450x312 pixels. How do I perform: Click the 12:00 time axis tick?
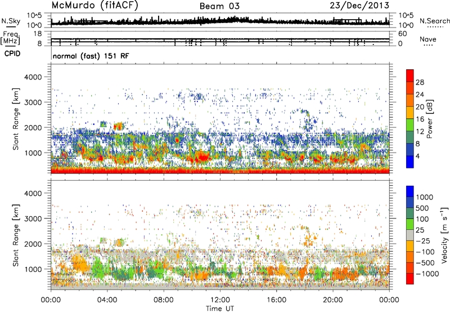coord(220,300)
